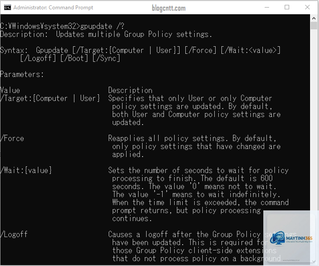This screenshot has width=319, height=266.
Task: Click the typed command 'gpupdate /?'
Action: [x=102, y=26]
